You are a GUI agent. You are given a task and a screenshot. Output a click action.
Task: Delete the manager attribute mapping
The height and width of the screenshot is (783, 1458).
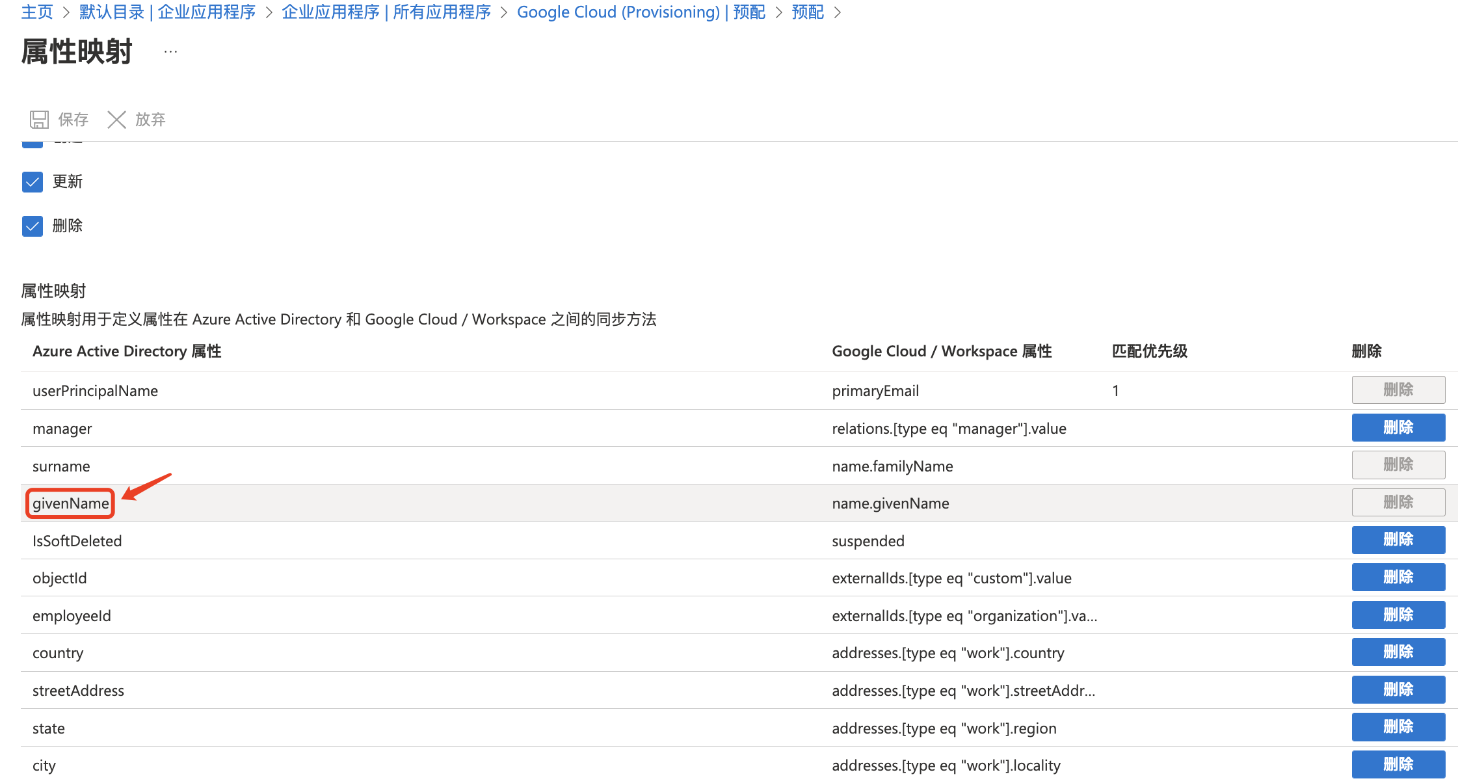pyautogui.click(x=1398, y=427)
